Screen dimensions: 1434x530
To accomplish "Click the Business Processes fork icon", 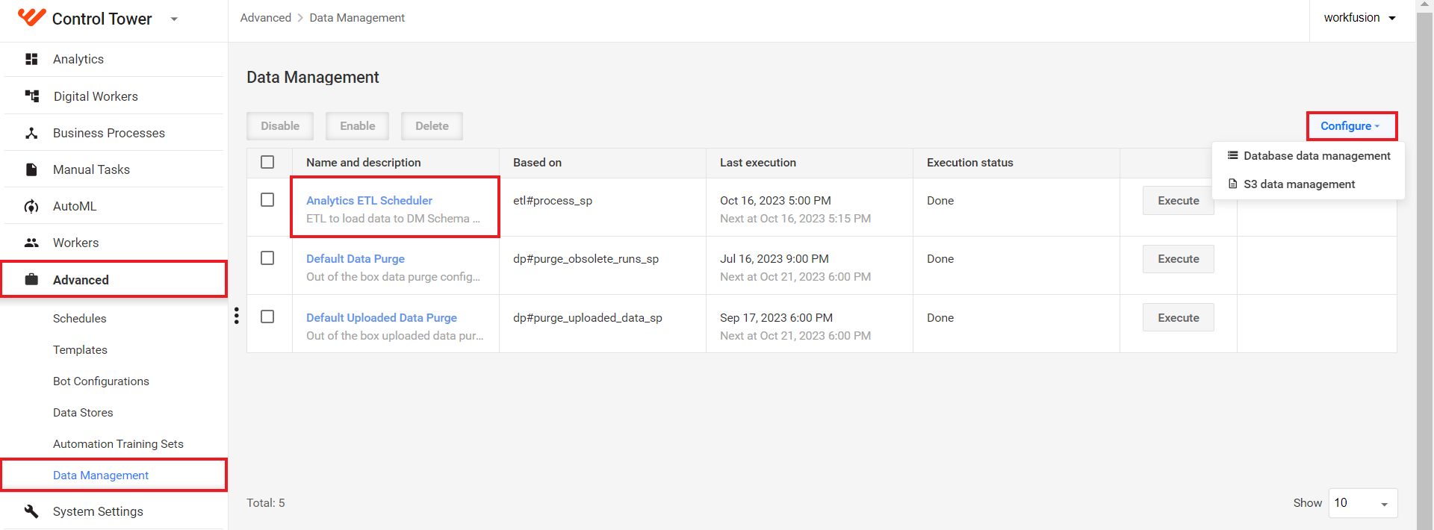I will point(31,133).
